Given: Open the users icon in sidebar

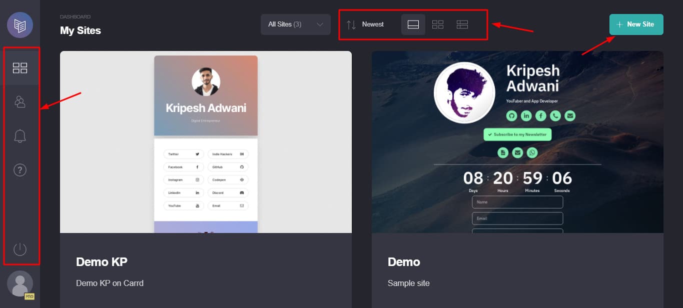Looking at the screenshot, I should click(20, 102).
